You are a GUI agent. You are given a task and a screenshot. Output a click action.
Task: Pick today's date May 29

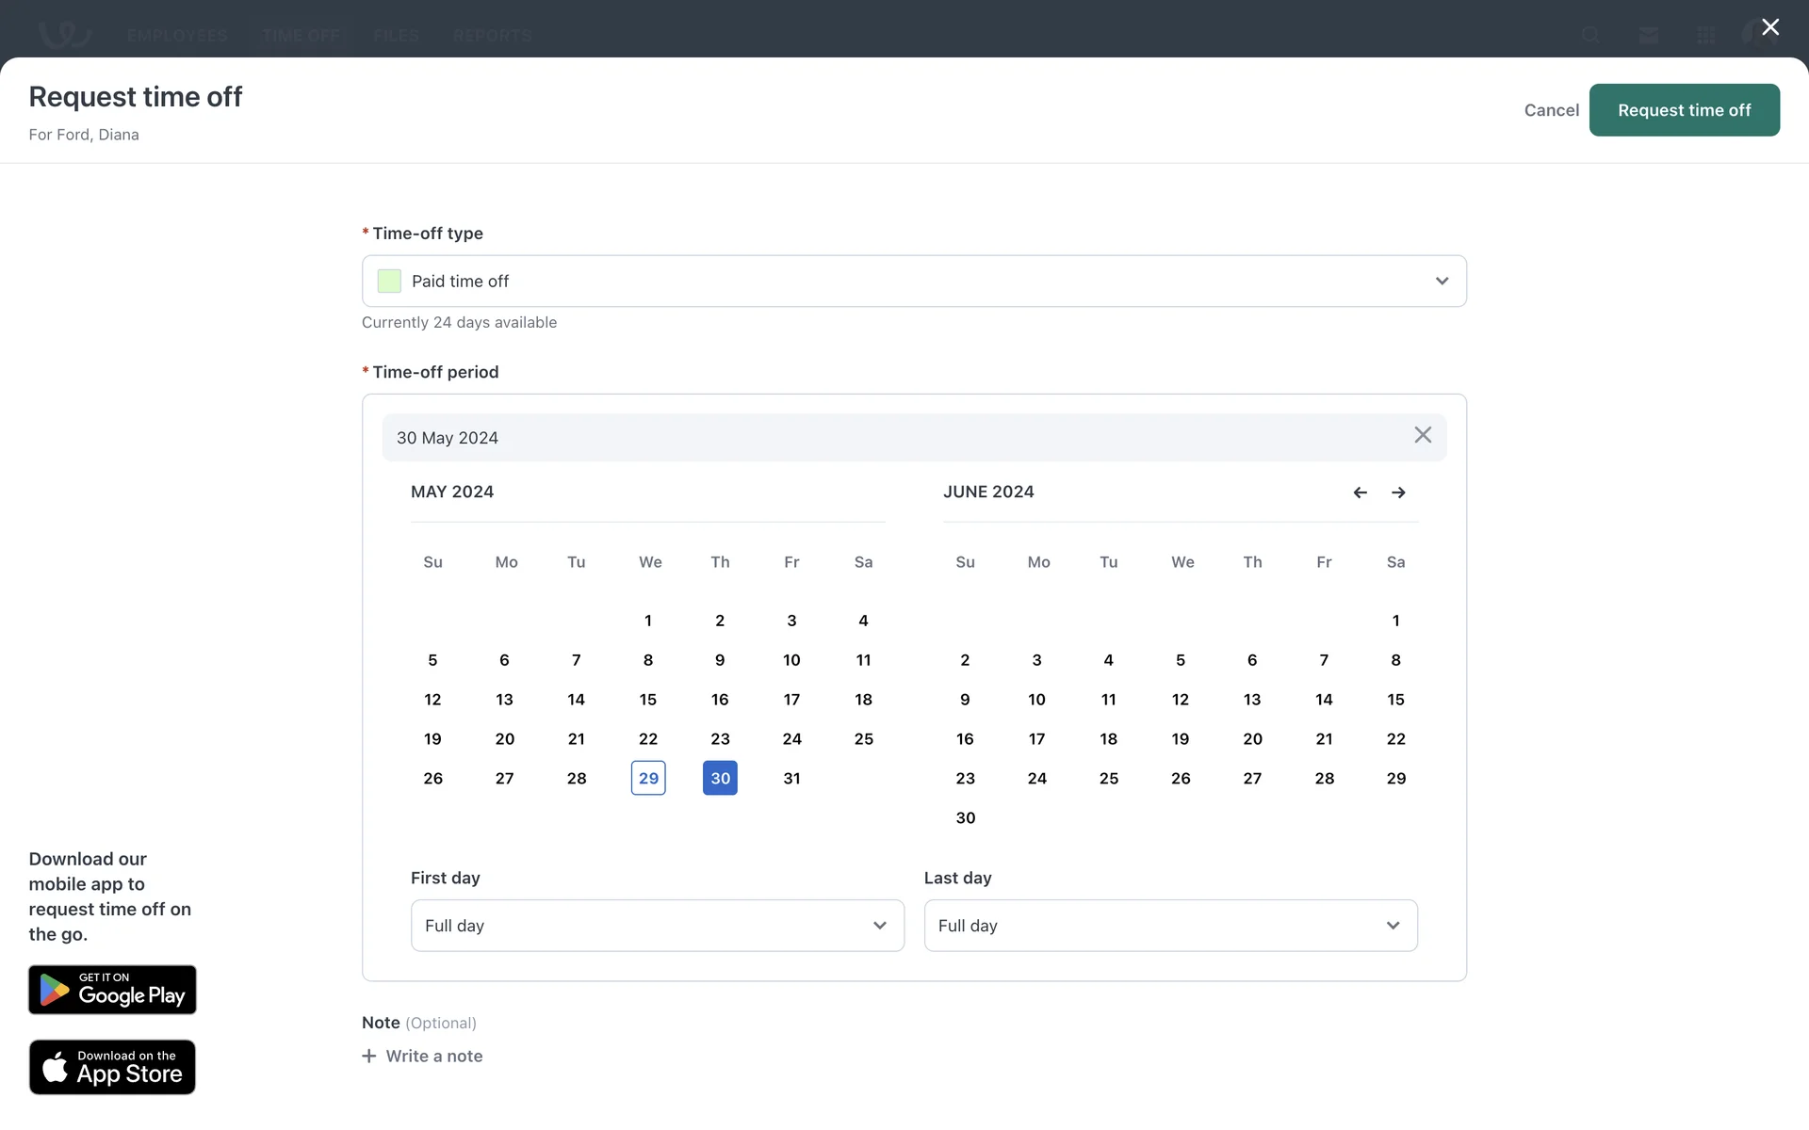pyautogui.click(x=648, y=779)
